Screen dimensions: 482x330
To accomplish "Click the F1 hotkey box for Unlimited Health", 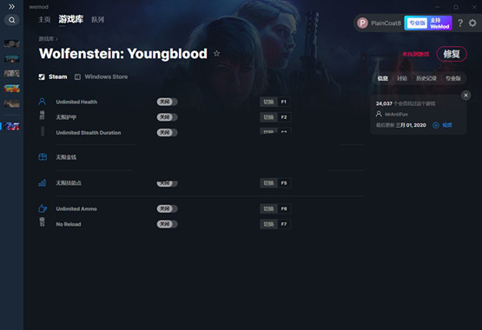I will tap(284, 102).
